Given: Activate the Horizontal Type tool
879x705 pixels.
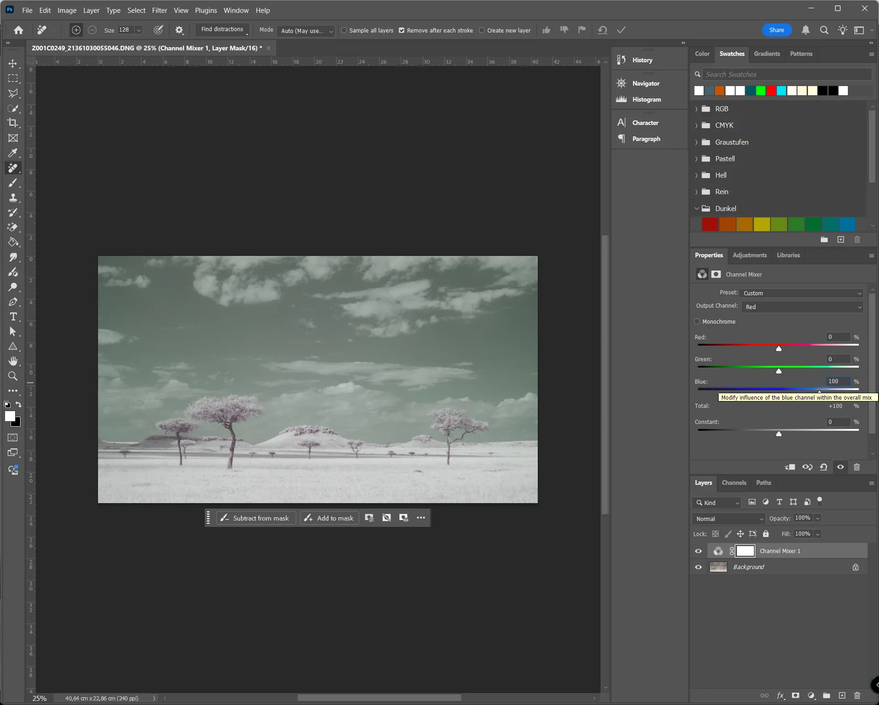Looking at the screenshot, I should 13,317.
